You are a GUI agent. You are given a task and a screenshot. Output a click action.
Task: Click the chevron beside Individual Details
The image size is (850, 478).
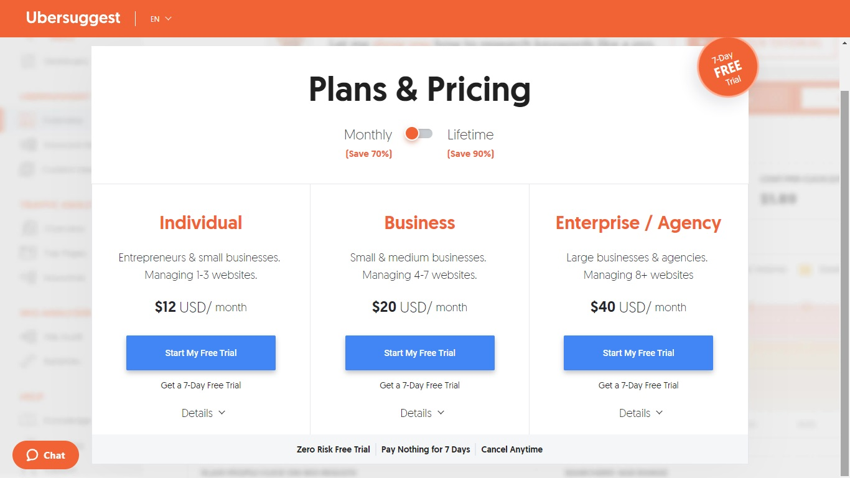pyautogui.click(x=222, y=413)
